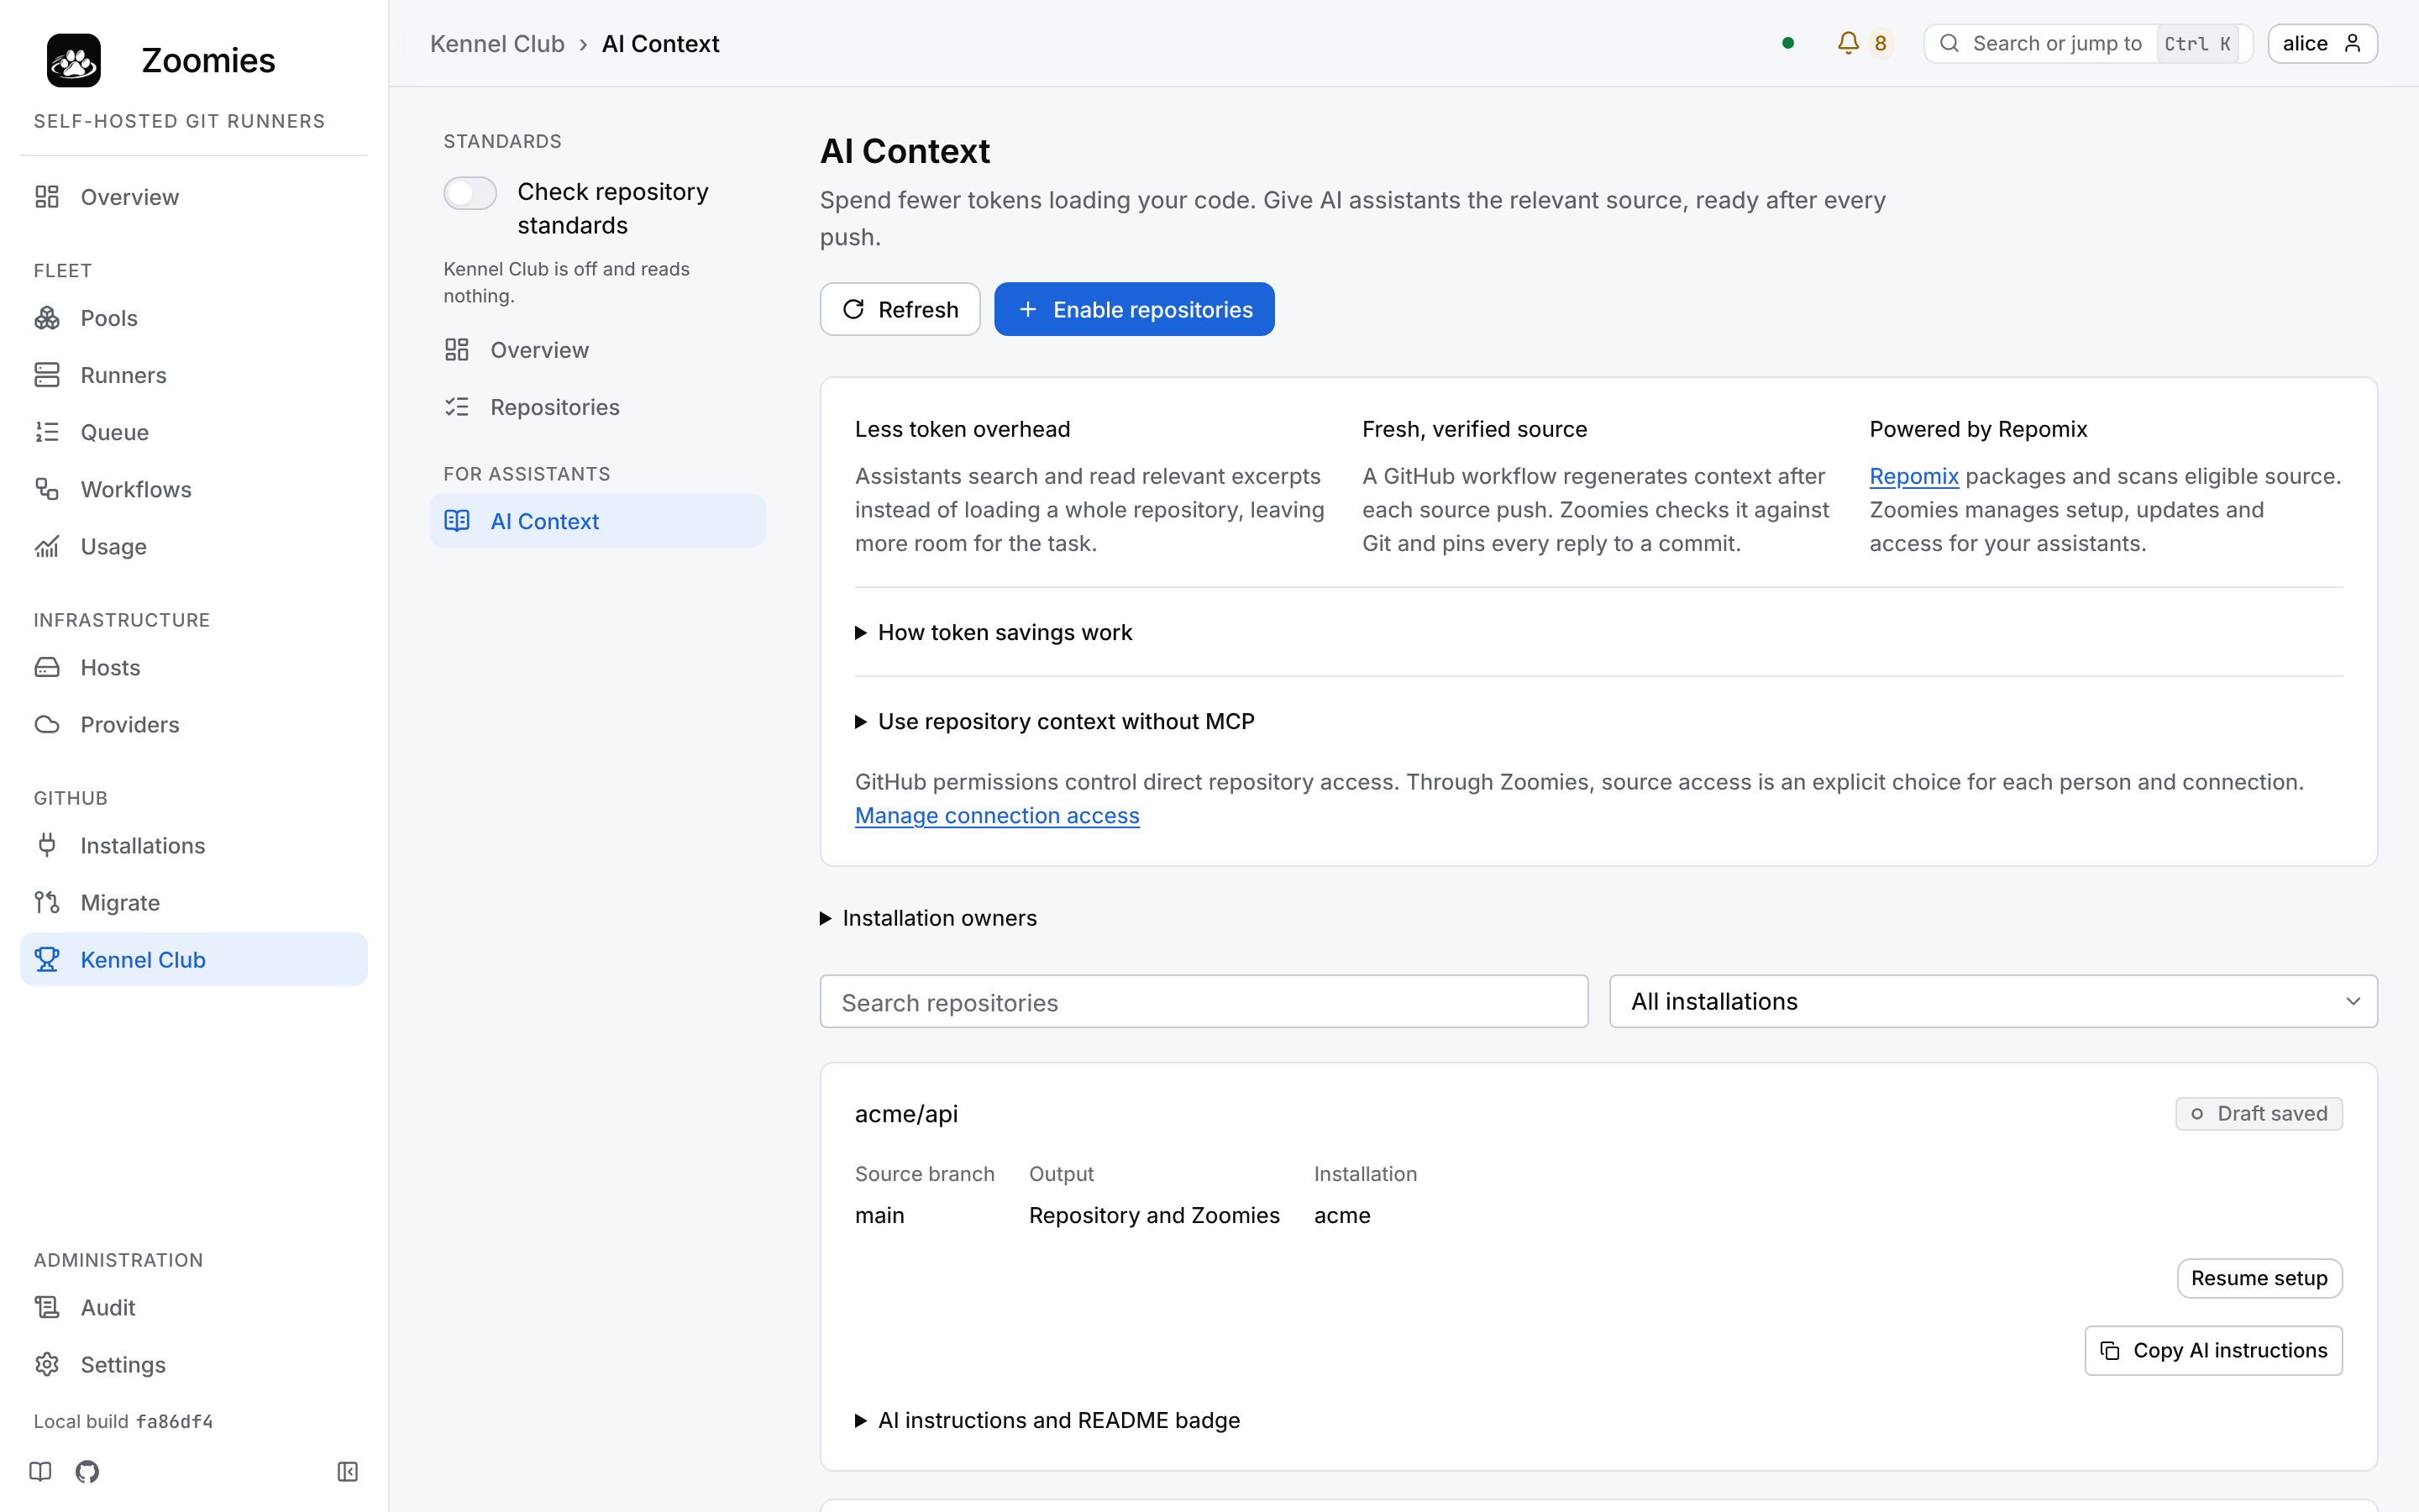Open the Installations plug icon
This screenshot has width=2419, height=1512.
(47, 845)
